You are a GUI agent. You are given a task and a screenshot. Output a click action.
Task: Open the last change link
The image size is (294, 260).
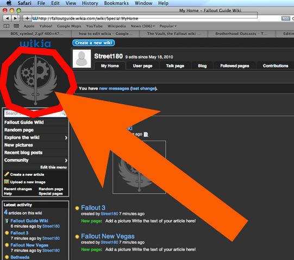(x=143, y=88)
